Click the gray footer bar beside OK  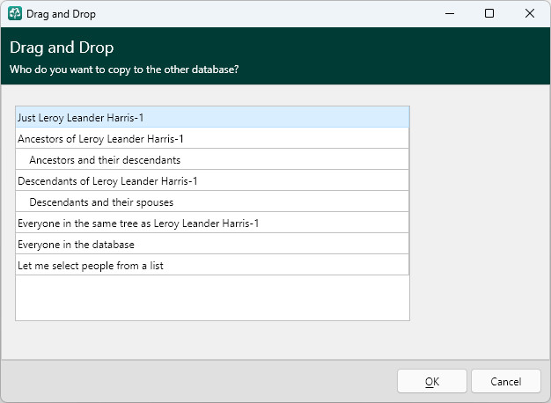(199, 381)
